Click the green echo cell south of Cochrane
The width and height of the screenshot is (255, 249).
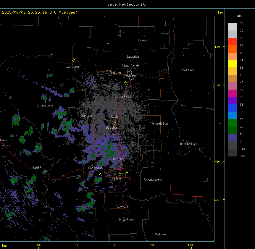(x=98, y=180)
